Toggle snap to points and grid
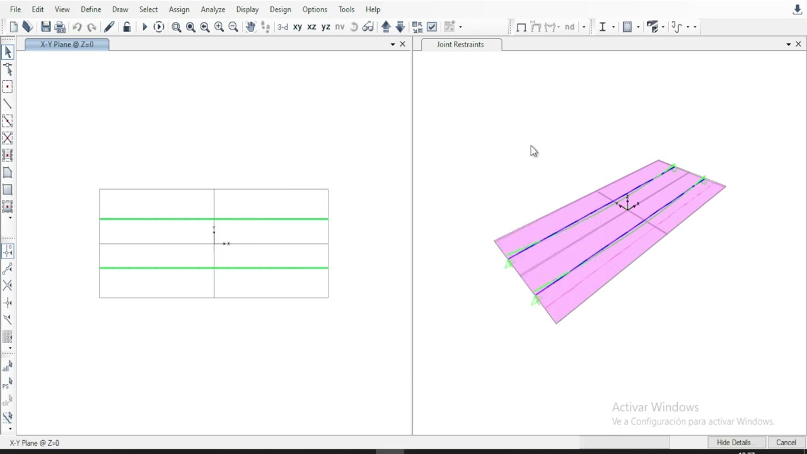This screenshot has width=807, height=454. pyautogui.click(x=8, y=252)
